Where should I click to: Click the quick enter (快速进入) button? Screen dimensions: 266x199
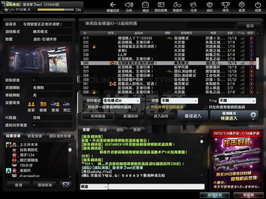tap(229, 116)
